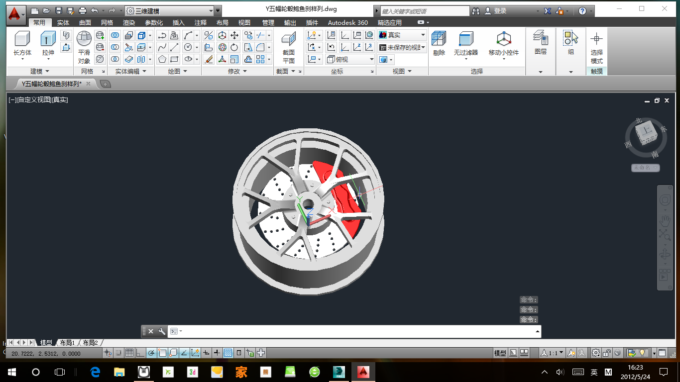680x382 pixels.
Task: Open the file with the Open folder icon
Action: tap(46, 10)
